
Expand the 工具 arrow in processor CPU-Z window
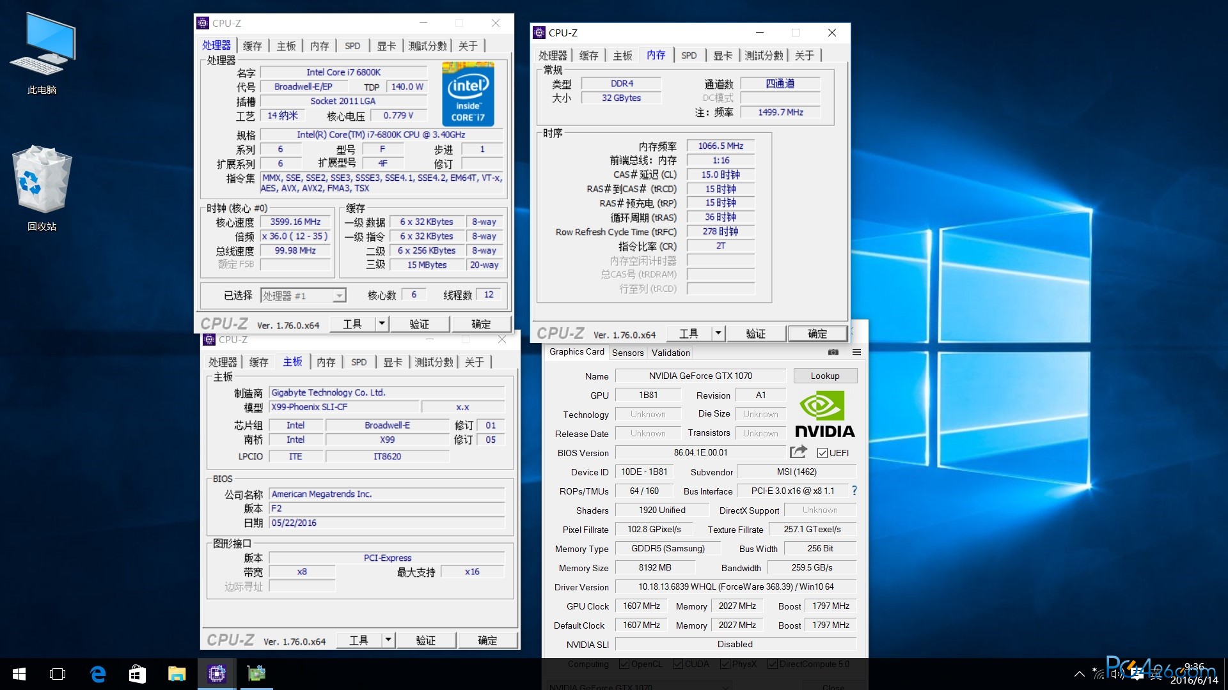click(381, 324)
